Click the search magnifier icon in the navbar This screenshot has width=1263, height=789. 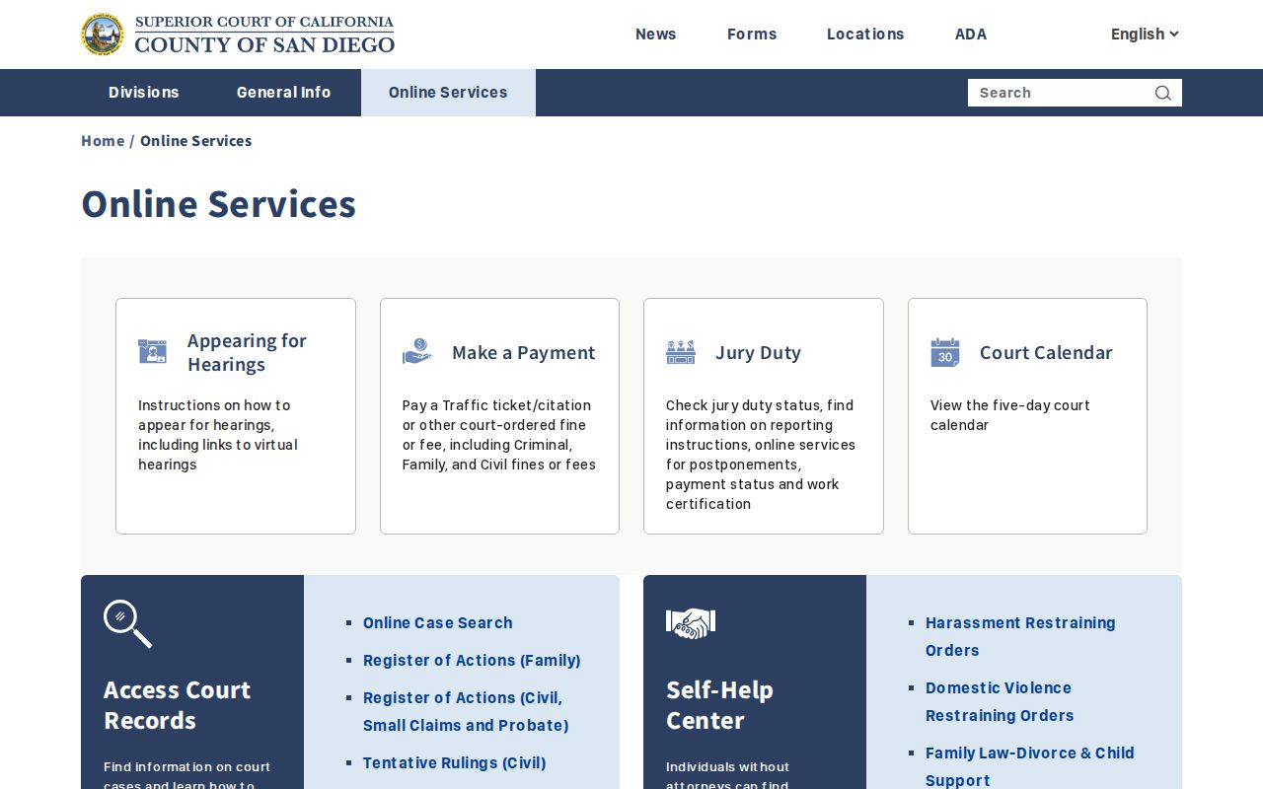click(x=1163, y=93)
